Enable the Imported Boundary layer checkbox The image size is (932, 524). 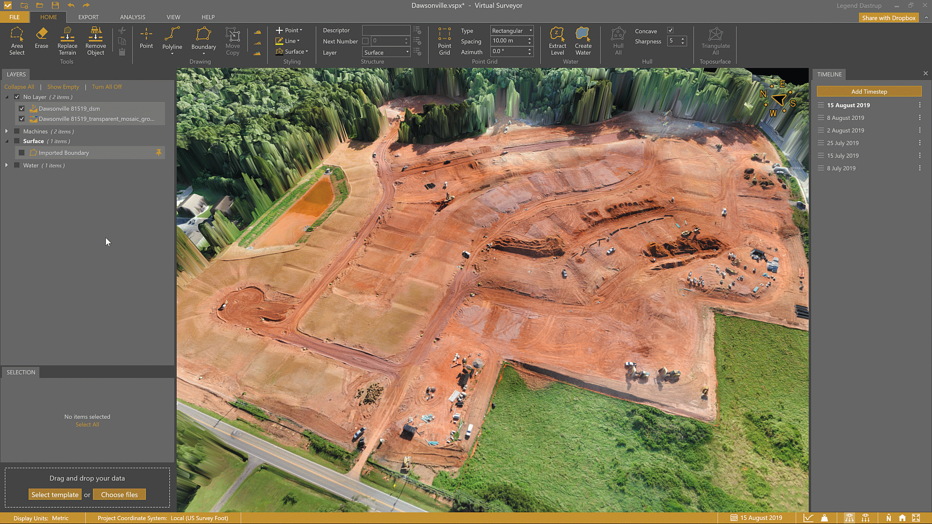(x=22, y=153)
